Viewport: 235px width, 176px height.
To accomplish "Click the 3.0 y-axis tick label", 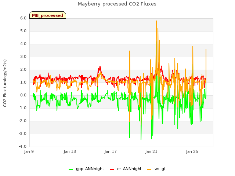I will [x=23, y=57].
